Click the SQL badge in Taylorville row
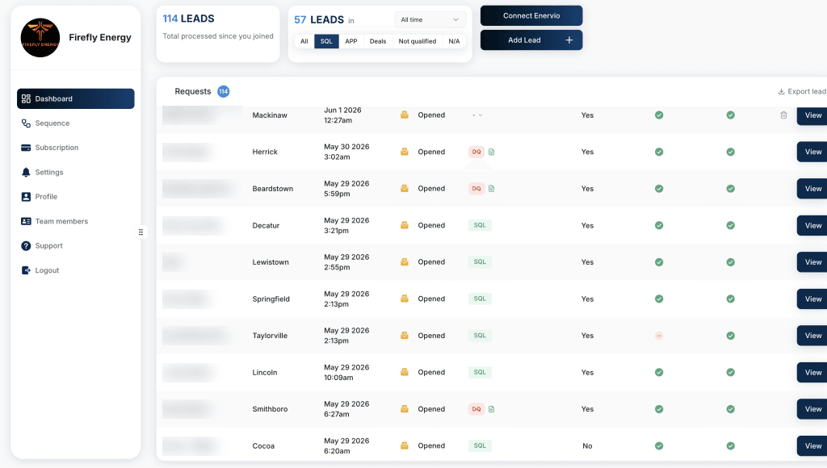The image size is (827, 468). point(480,336)
